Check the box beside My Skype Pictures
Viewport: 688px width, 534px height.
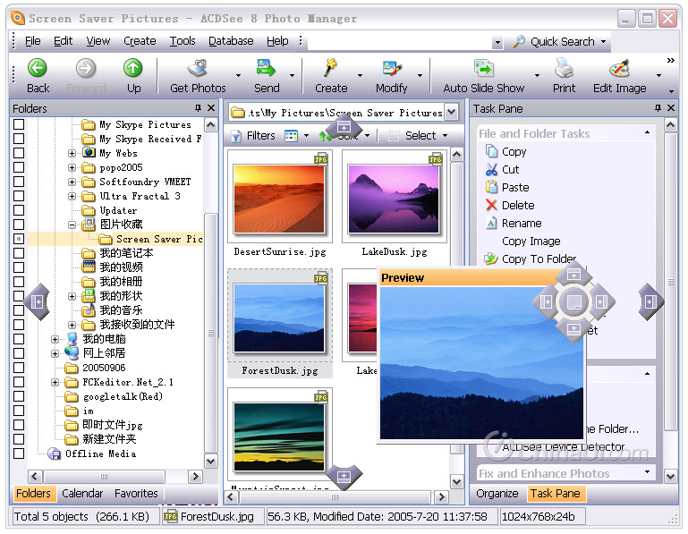19,124
